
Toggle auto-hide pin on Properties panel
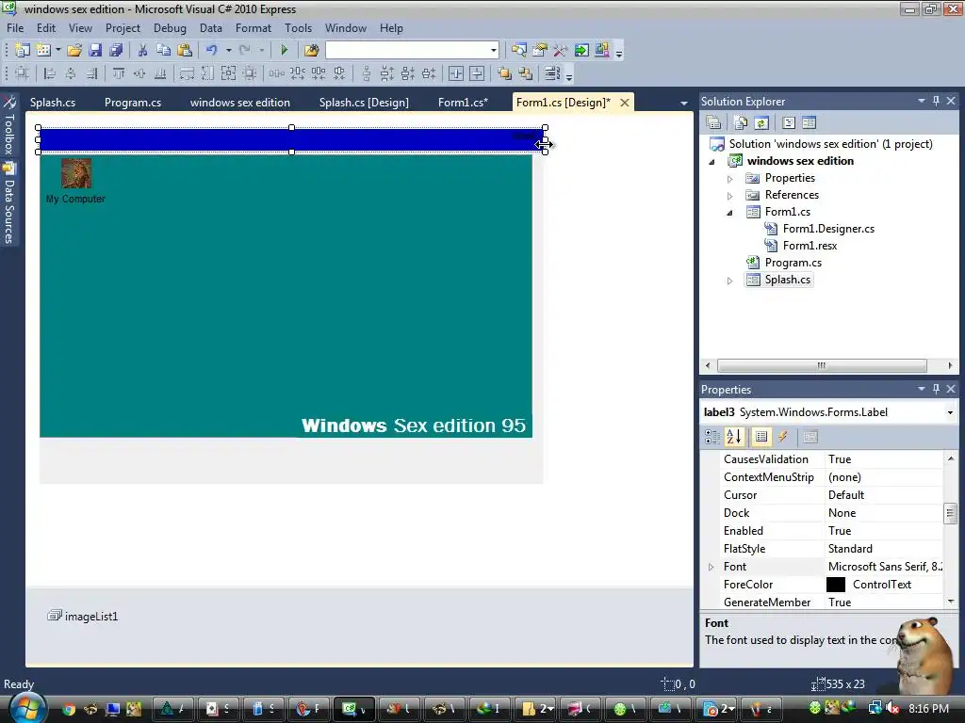pos(936,389)
